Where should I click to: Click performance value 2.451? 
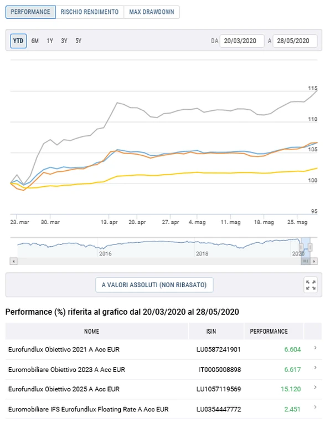pyautogui.click(x=292, y=409)
